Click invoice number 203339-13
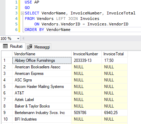Image resolution: width=141 pixels, height=124 pixels. click(x=87, y=60)
